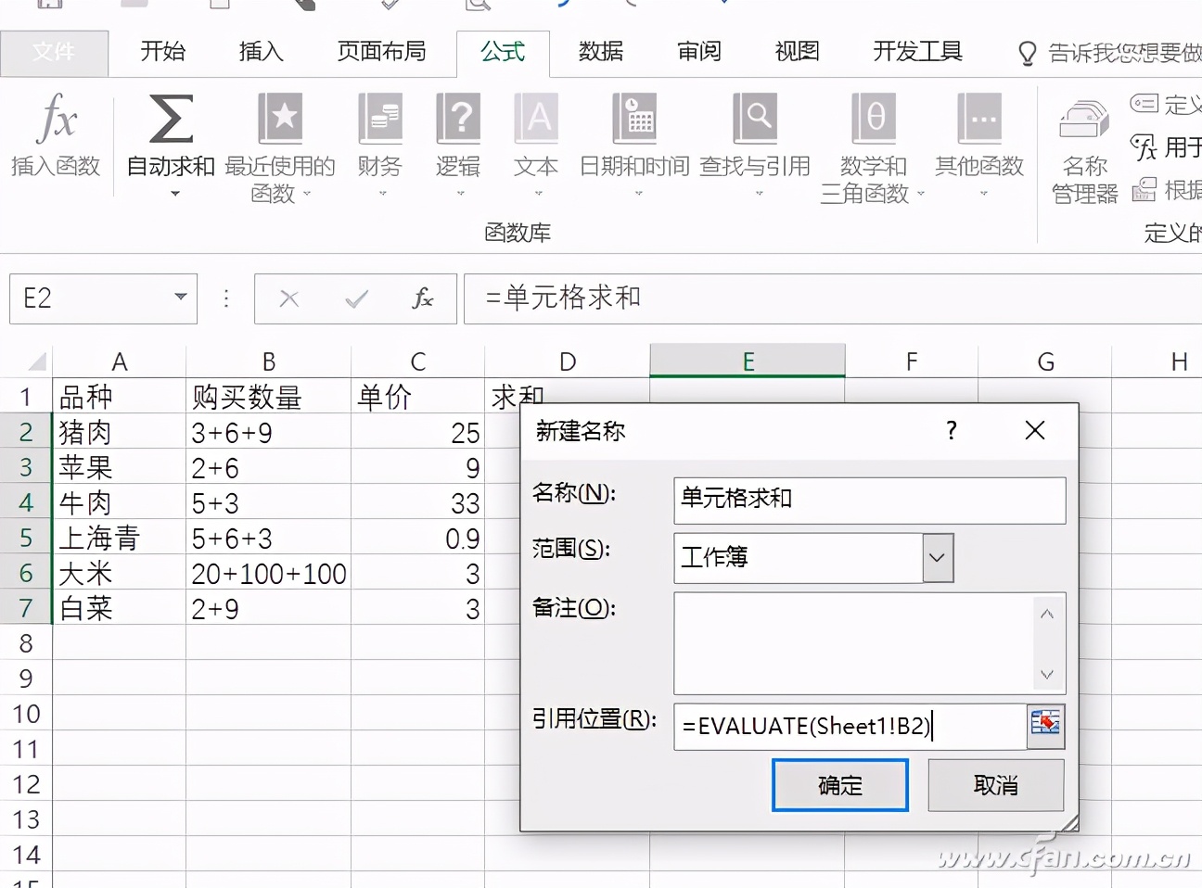Expand the 其他函数 dropdown arrow
The width and height of the screenshot is (1202, 888).
[983, 194]
